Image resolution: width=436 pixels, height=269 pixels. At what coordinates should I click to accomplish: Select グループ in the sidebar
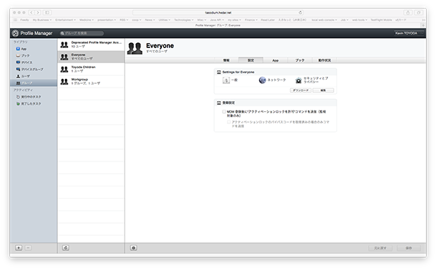(34, 83)
